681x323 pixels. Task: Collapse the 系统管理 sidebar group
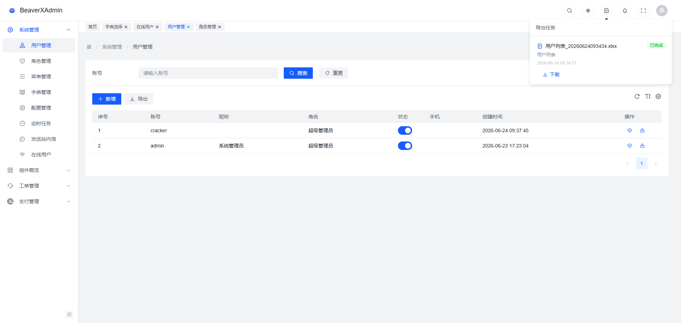click(x=39, y=30)
